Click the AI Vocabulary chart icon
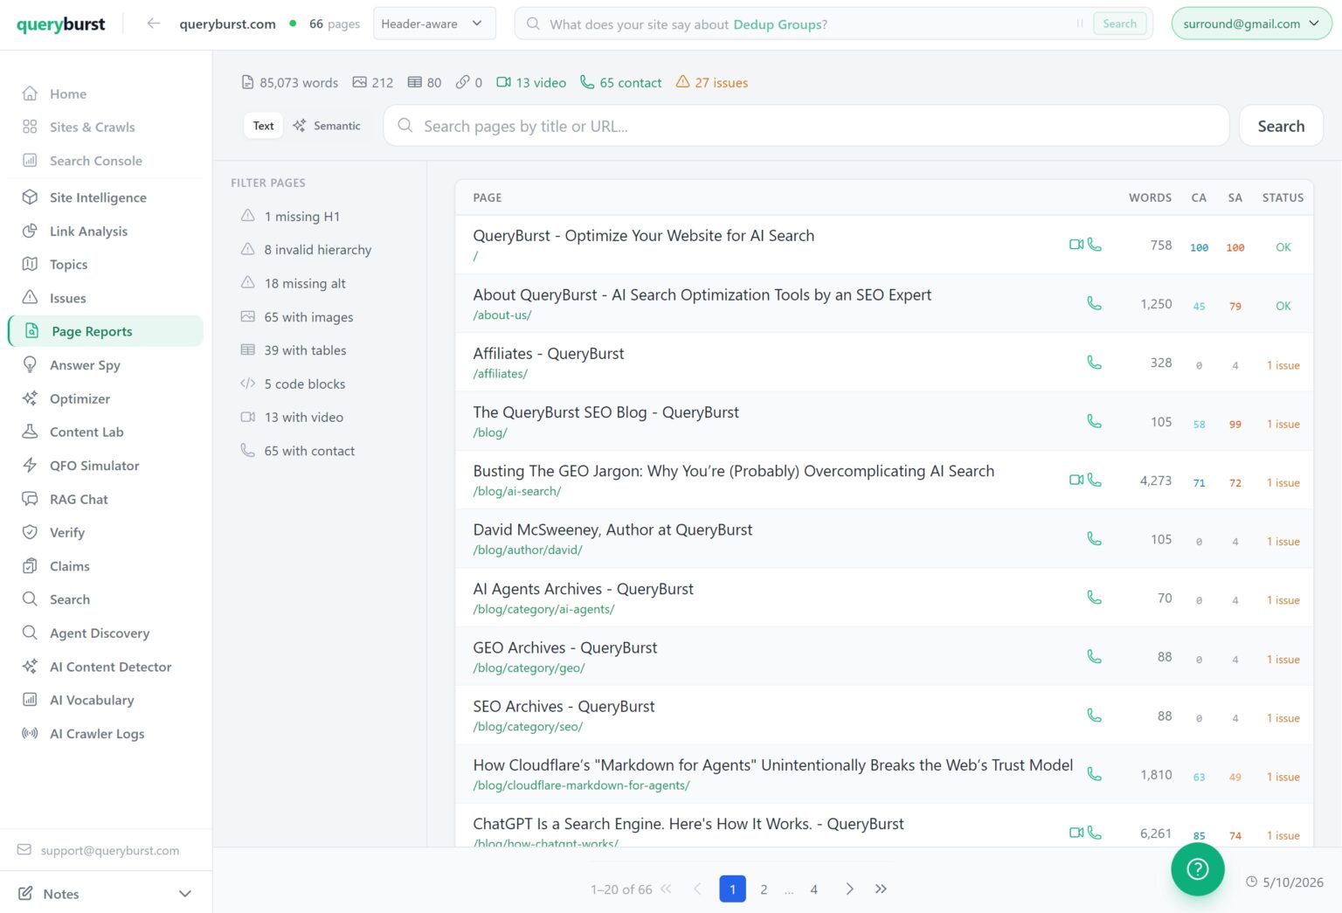Image resolution: width=1342 pixels, height=913 pixels. (30, 700)
